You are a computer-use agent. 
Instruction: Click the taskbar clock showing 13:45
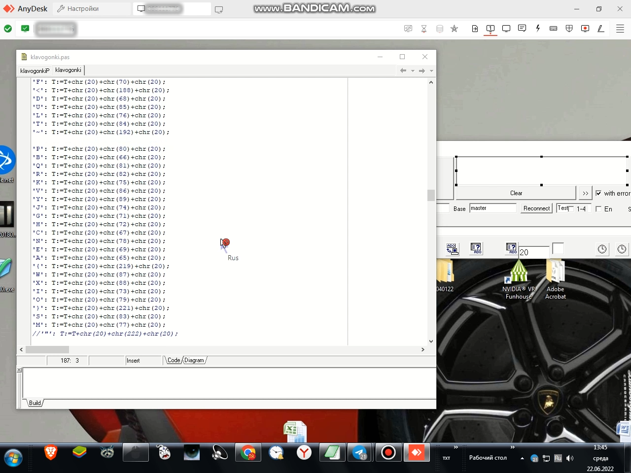[x=600, y=447]
